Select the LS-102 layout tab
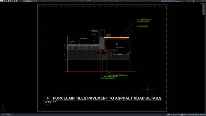The image size is (206, 116). [8, 114]
